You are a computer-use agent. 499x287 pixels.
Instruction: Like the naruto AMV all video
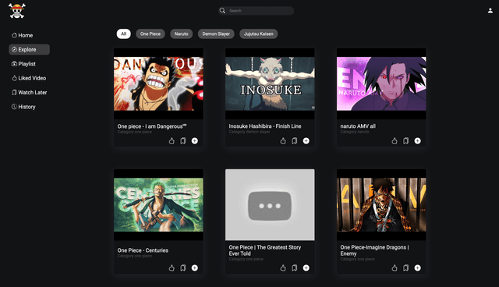pyautogui.click(x=395, y=140)
